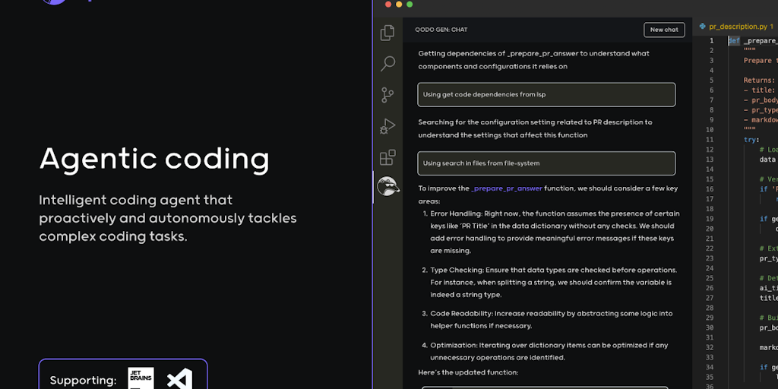Open the Source Control branch icon
Screen dimensions: 778x389
coord(387,95)
